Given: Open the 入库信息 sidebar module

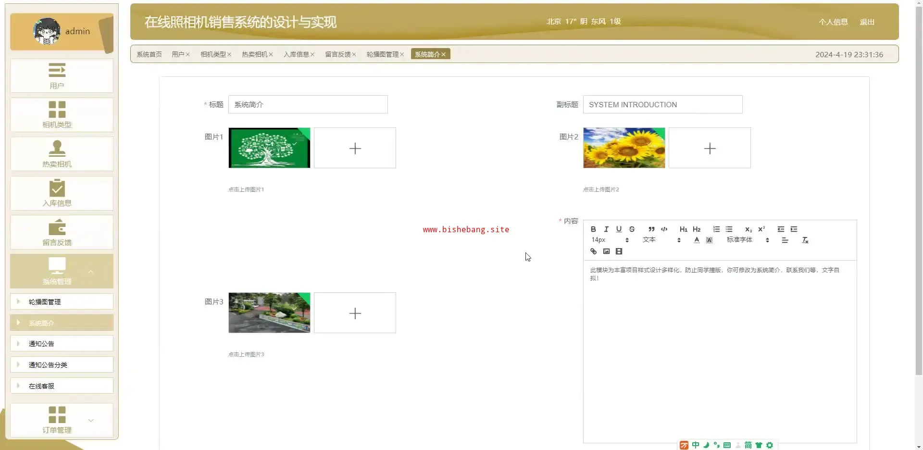Looking at the screenshot, I should click(62, 193).
